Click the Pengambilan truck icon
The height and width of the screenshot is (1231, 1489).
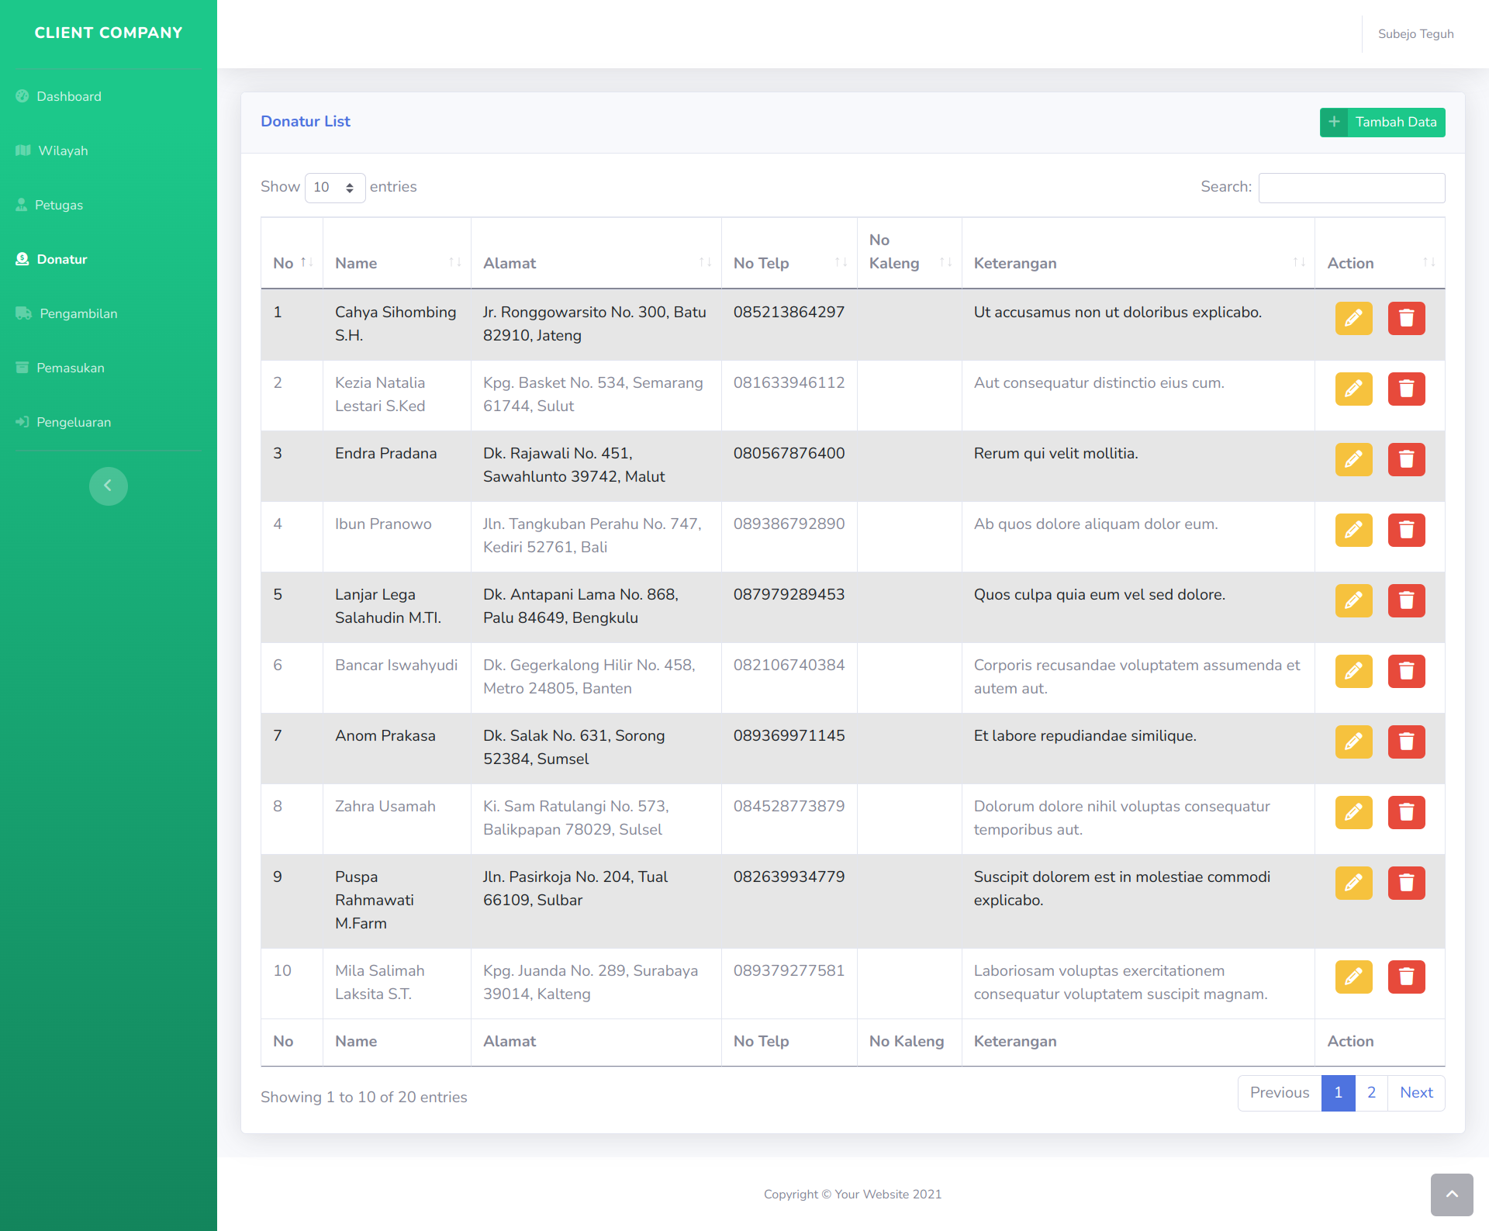(23, 313)
